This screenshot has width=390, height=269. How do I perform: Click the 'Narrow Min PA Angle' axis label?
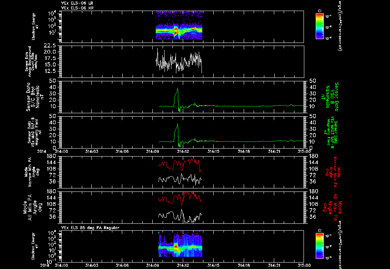click(31, 172)
